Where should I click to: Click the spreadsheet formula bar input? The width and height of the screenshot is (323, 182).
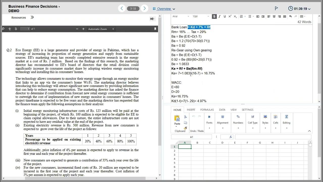tap(273, 137)
